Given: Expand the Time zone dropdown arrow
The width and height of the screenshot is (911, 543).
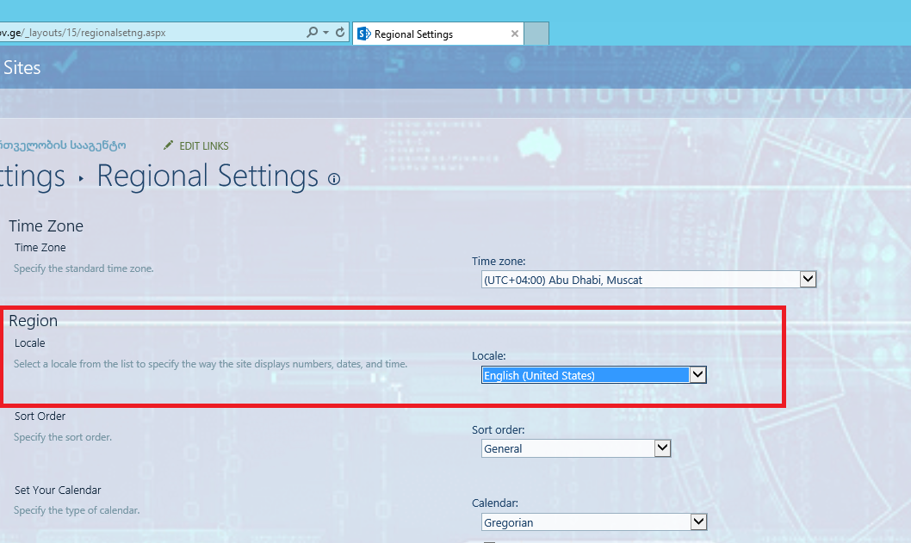Looking at the screenshot, I should [808, 280].
